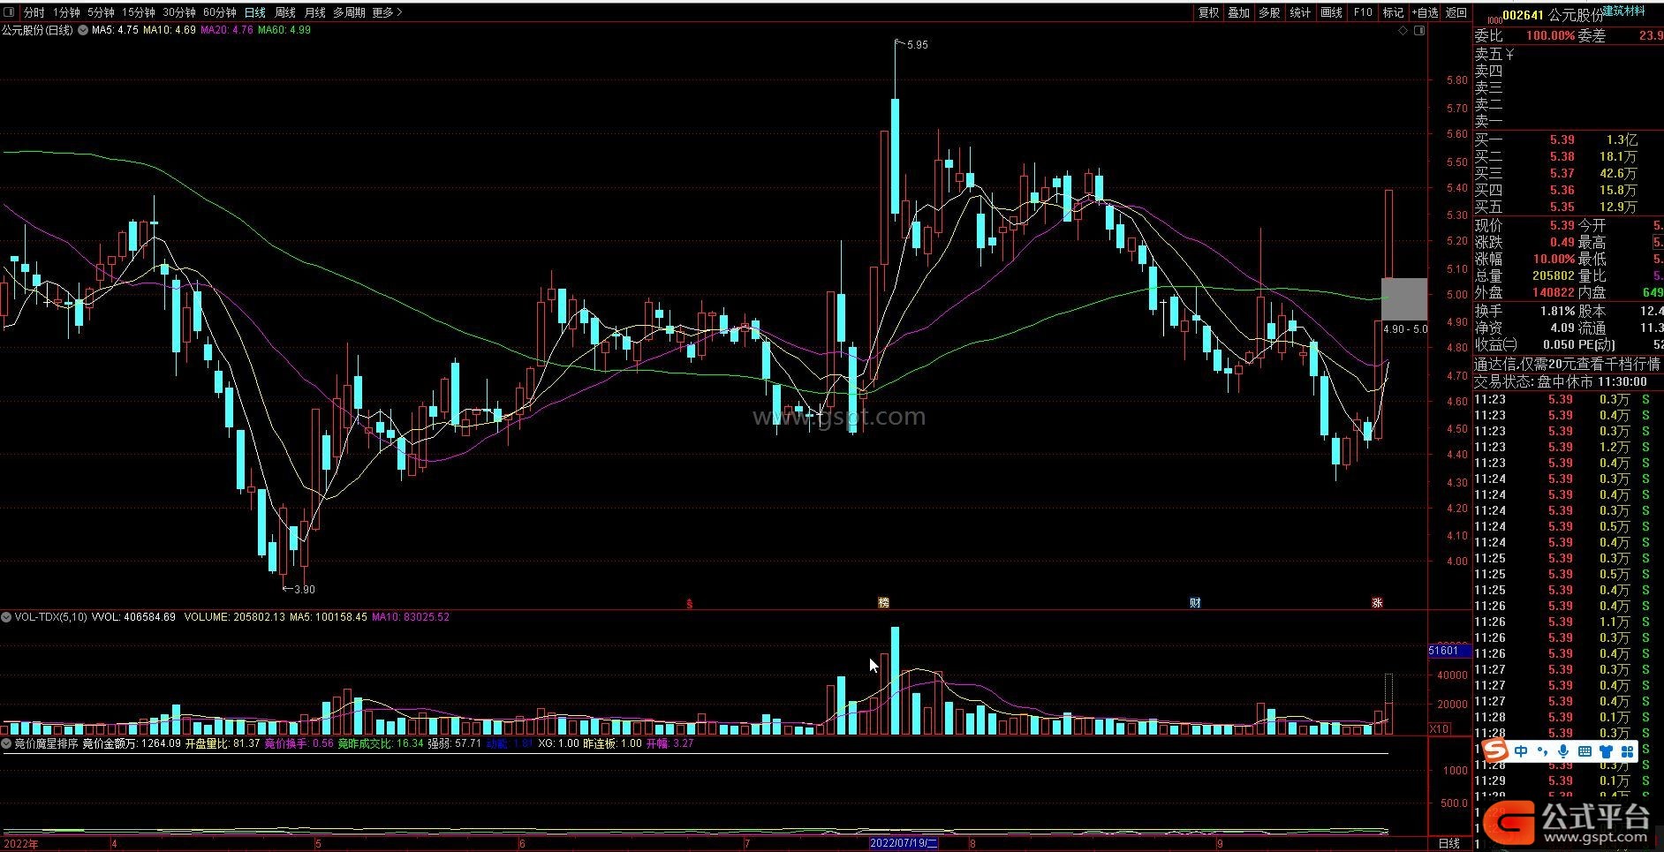Click the 涨幅 value 10.00%

(x=1554, y=259)
